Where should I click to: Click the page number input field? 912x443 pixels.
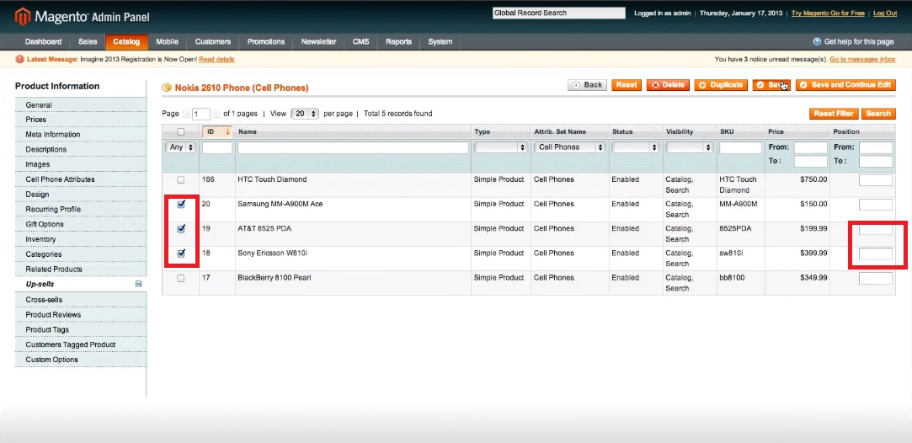click(200, 114)
